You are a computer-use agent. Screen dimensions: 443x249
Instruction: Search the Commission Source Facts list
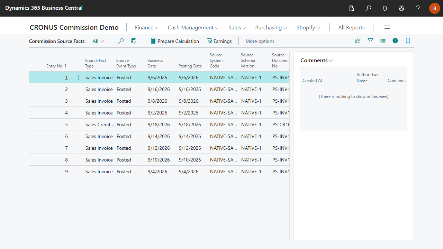(121, 41)
